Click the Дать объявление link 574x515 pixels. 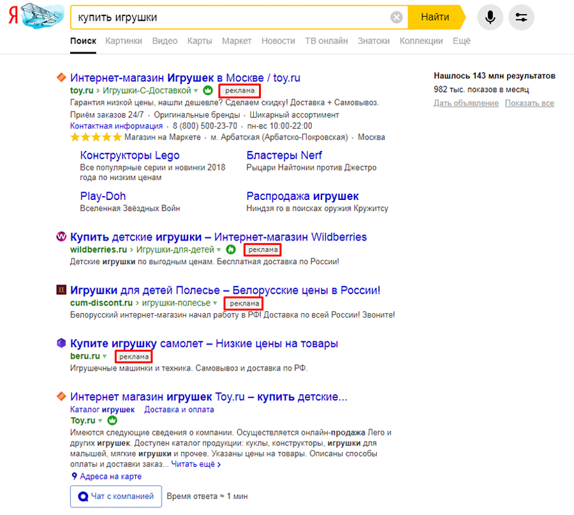click(x=466, y=103)
